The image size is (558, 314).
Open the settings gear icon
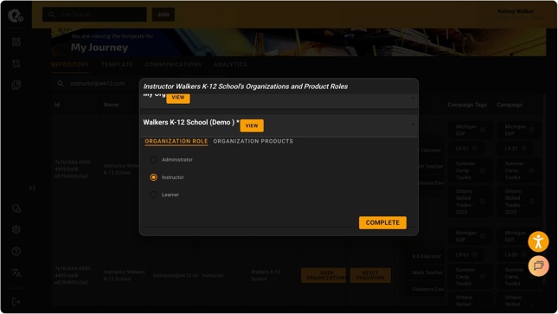pyautogui.click(x=16, y=229)
